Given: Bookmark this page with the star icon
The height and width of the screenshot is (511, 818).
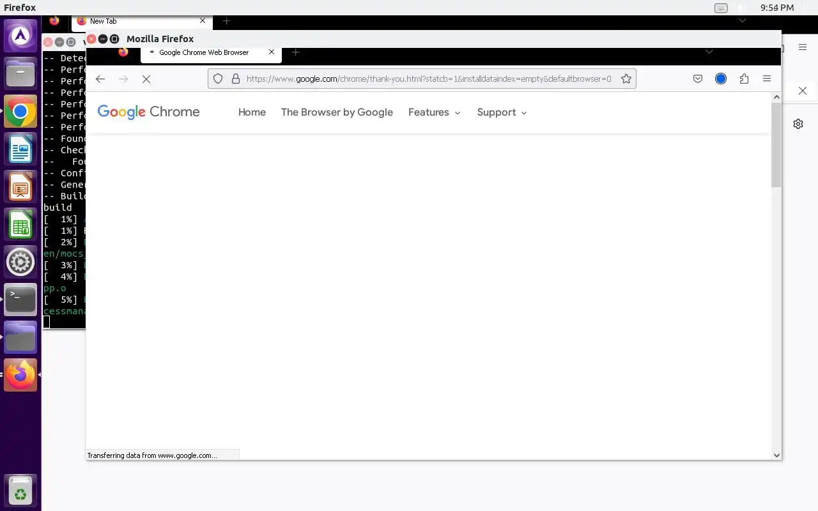Looking at the screenshot, I should pyautogui.click(x=626, y=79).
